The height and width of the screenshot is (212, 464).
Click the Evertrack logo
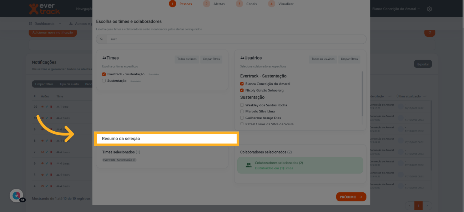point(44,9)
